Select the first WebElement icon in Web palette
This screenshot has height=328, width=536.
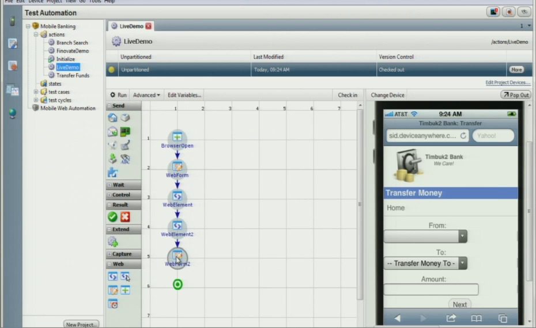112,276
